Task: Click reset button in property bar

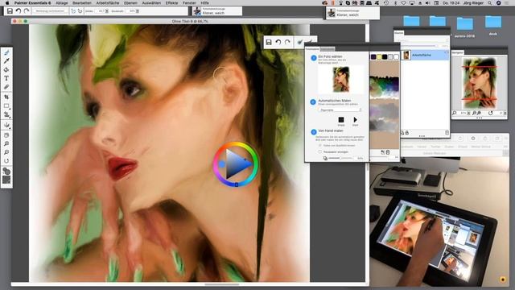Action: [50, 10]
